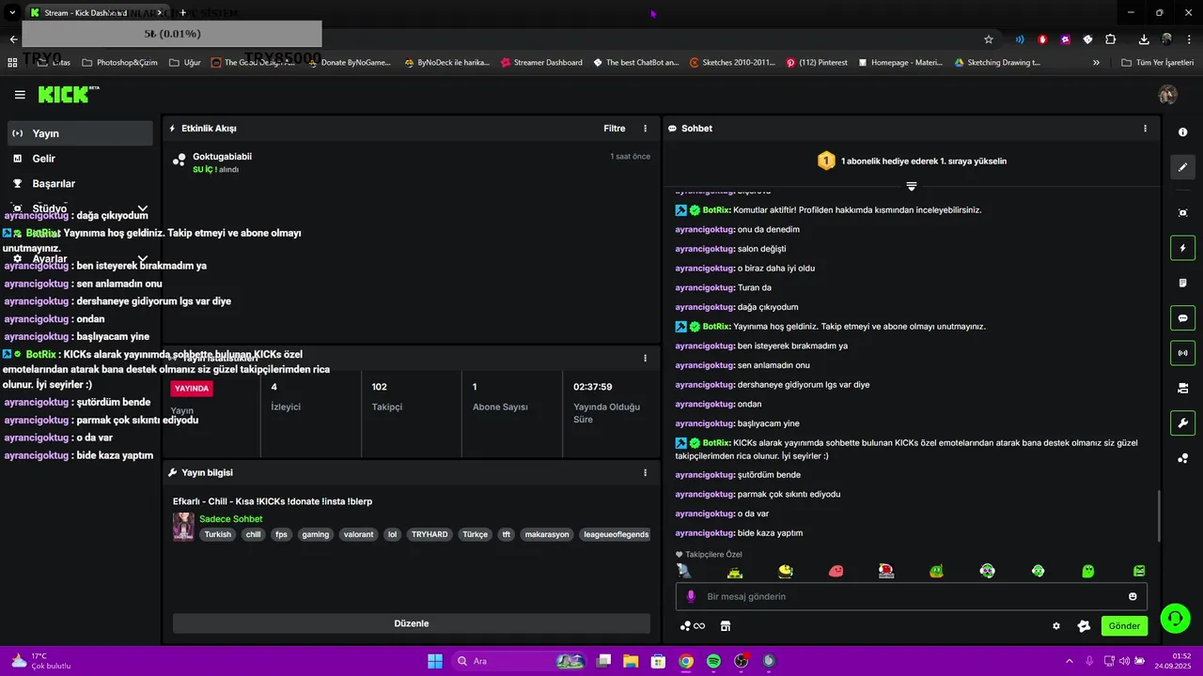The image size is (1203, 676).
Task: Open the Streamer Dashboard bookmark
Action: pyautogui.click(x=541, y=63)
